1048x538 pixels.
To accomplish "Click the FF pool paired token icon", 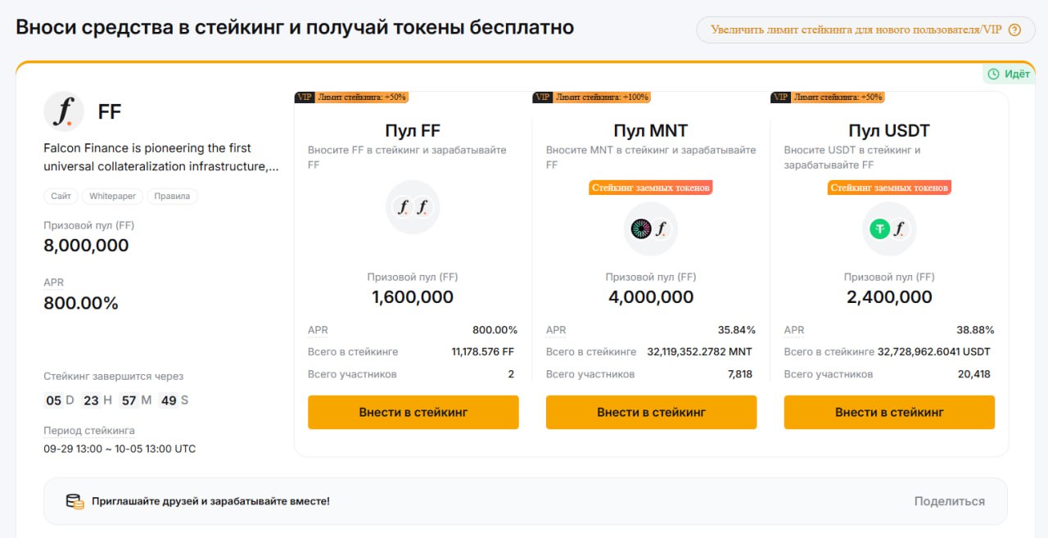I will [x=413, y=207].
